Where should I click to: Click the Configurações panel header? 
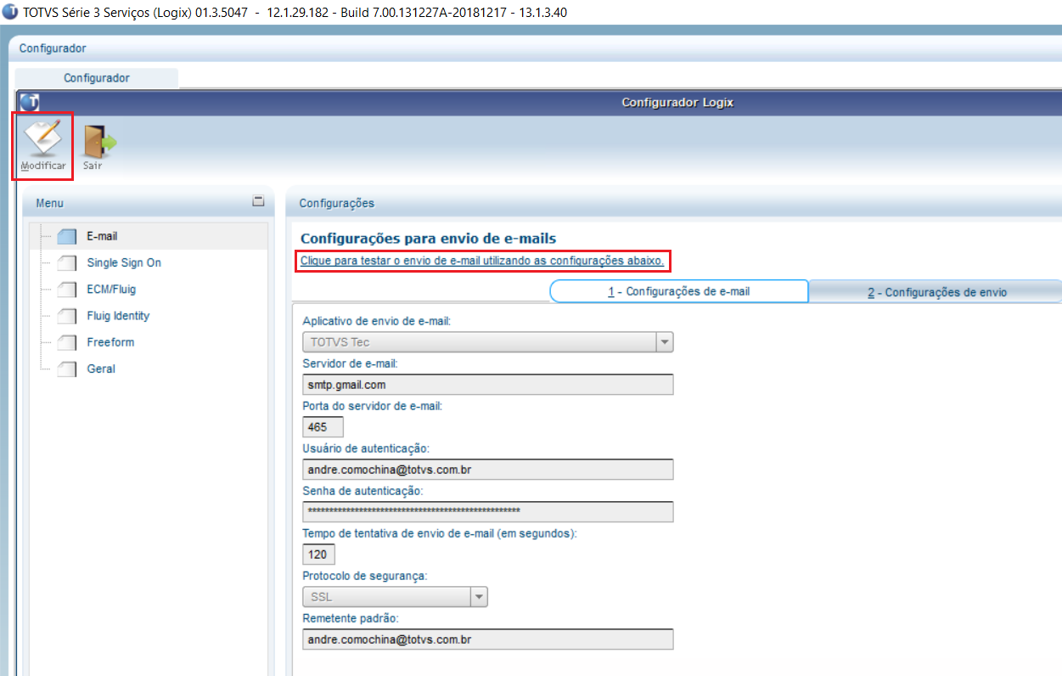point(674,204)
